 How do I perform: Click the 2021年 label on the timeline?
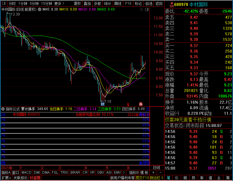(x=7, y=168)
